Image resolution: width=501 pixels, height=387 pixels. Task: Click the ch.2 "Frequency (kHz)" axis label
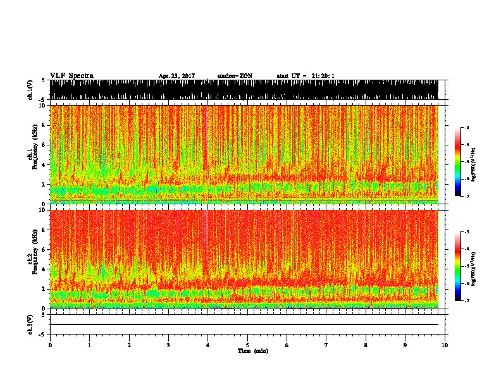pos(35,252)
